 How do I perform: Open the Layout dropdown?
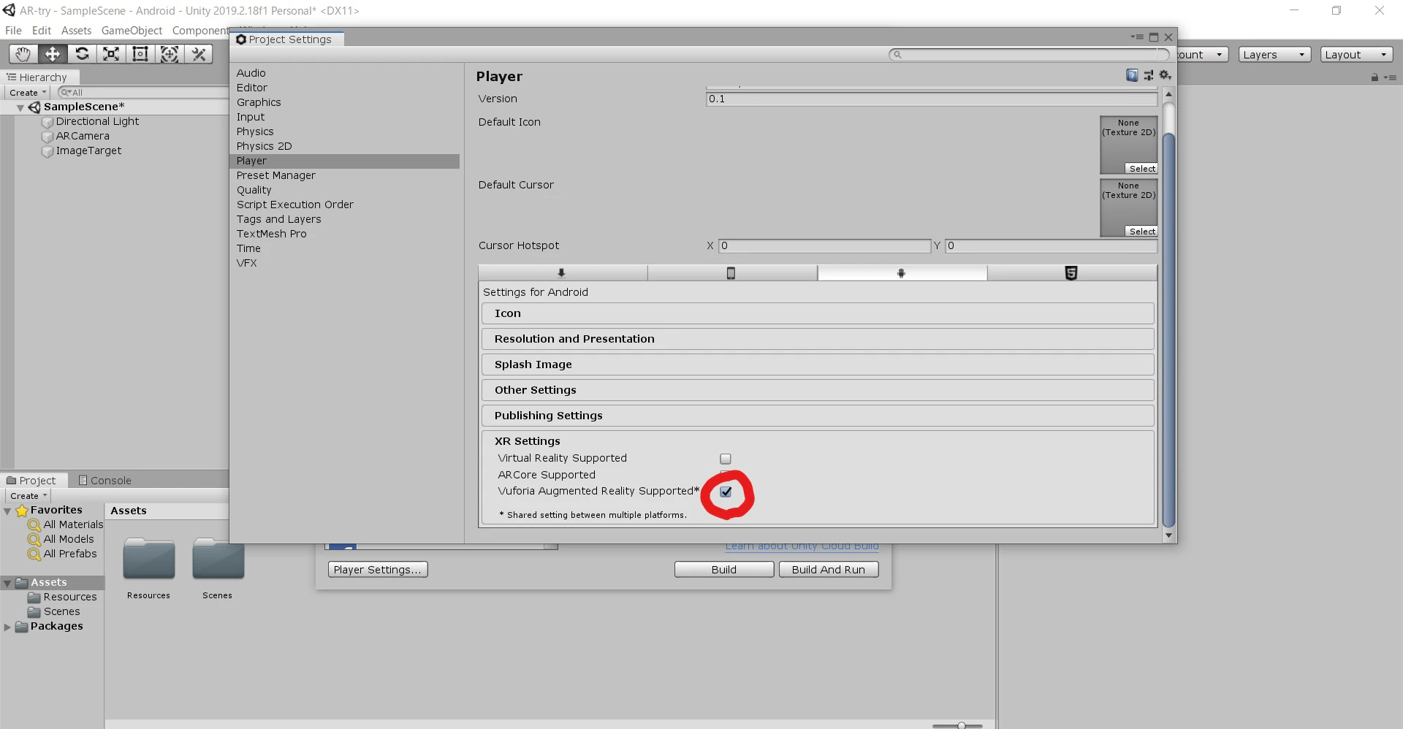point(1357,55)
